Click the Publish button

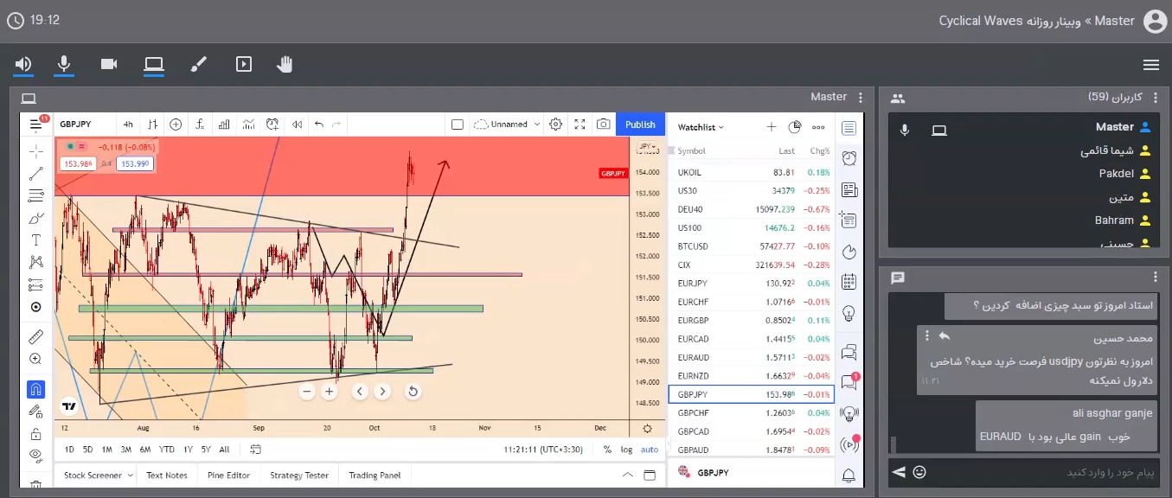[x=640, y=124]
